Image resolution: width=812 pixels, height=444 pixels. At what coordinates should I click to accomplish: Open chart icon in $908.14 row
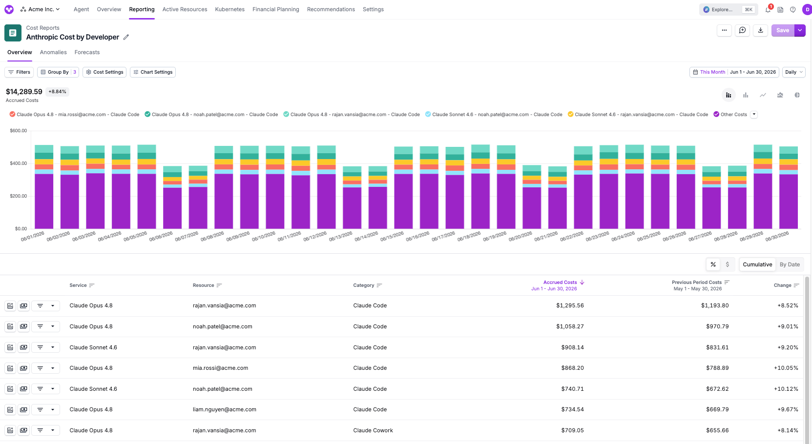tap(10, 347)
